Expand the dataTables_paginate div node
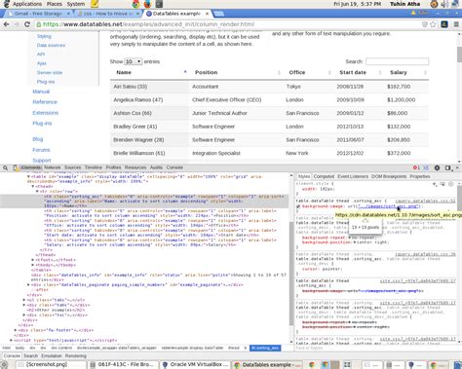The height and width of the screenshot is (369, 462). pos(28,285)
